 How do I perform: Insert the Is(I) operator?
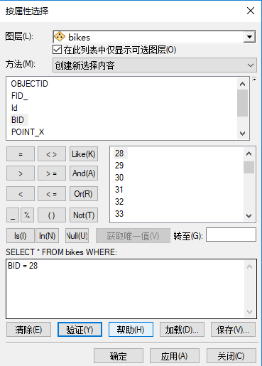21,236
